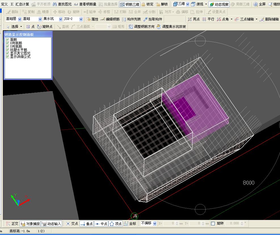Toggle 对象捕捉 object snap
This screenshot has height=235, width=280.
[x=30, y=224]
